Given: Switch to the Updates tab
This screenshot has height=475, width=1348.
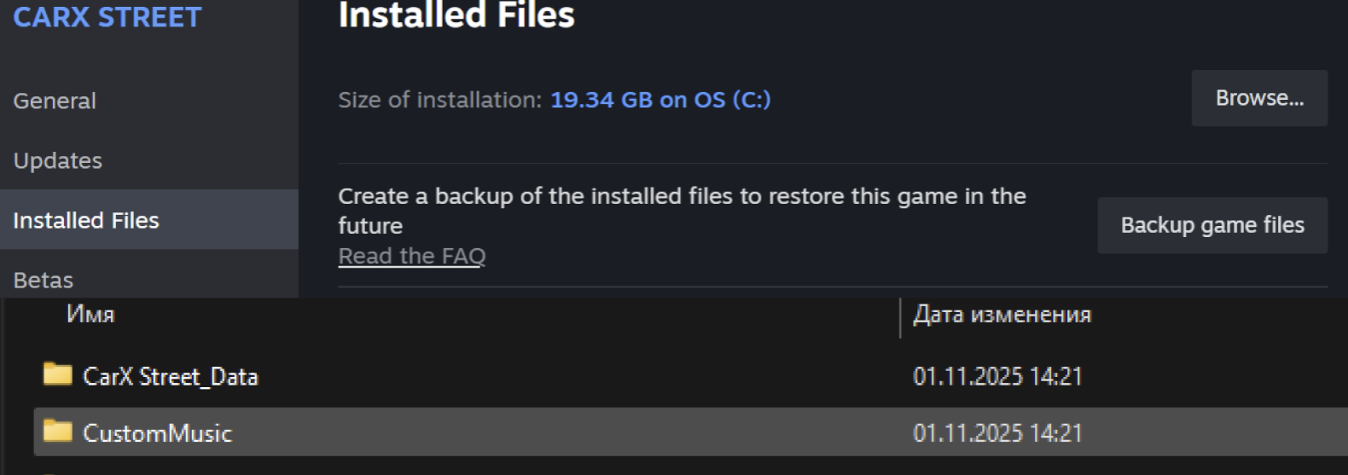Looking at the screenshot, I should point(58,160).
